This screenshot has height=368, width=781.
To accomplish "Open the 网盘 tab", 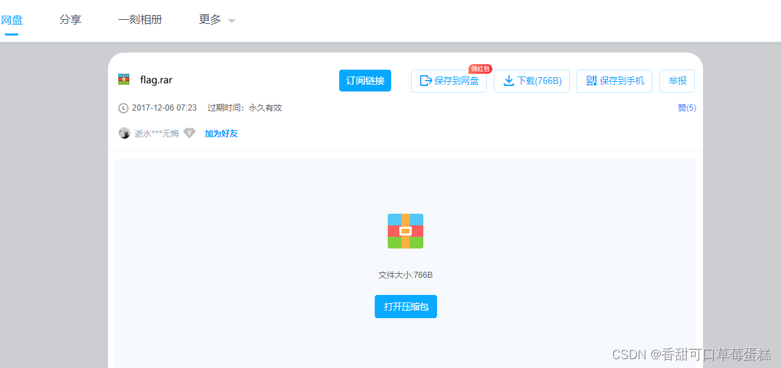I will pos(12,20).
